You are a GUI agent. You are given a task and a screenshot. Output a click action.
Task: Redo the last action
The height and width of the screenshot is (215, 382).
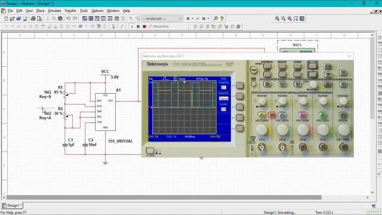[x=75, y=19]
